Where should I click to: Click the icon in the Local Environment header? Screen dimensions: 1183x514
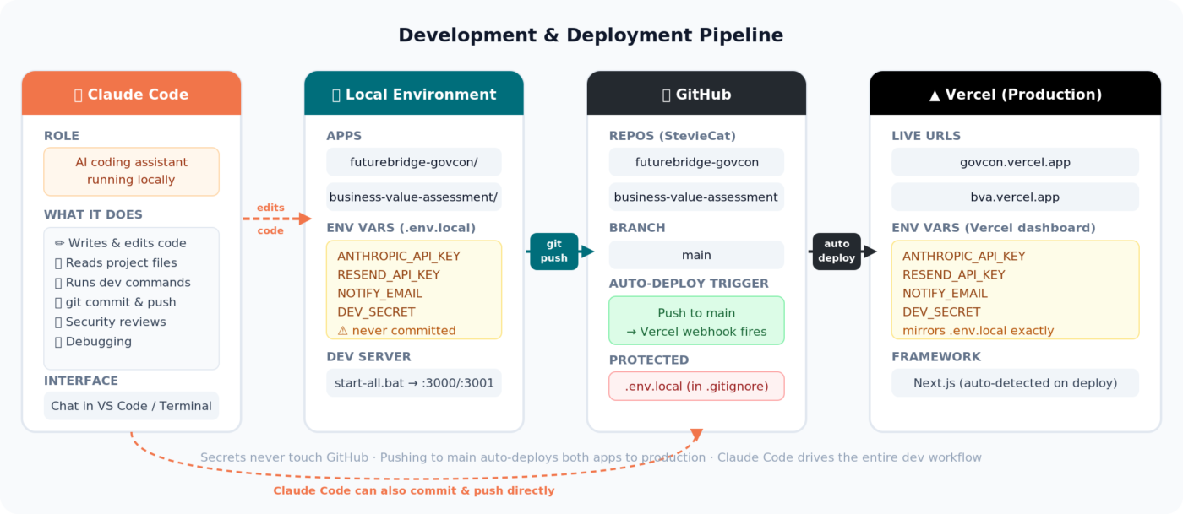point(336,95)
